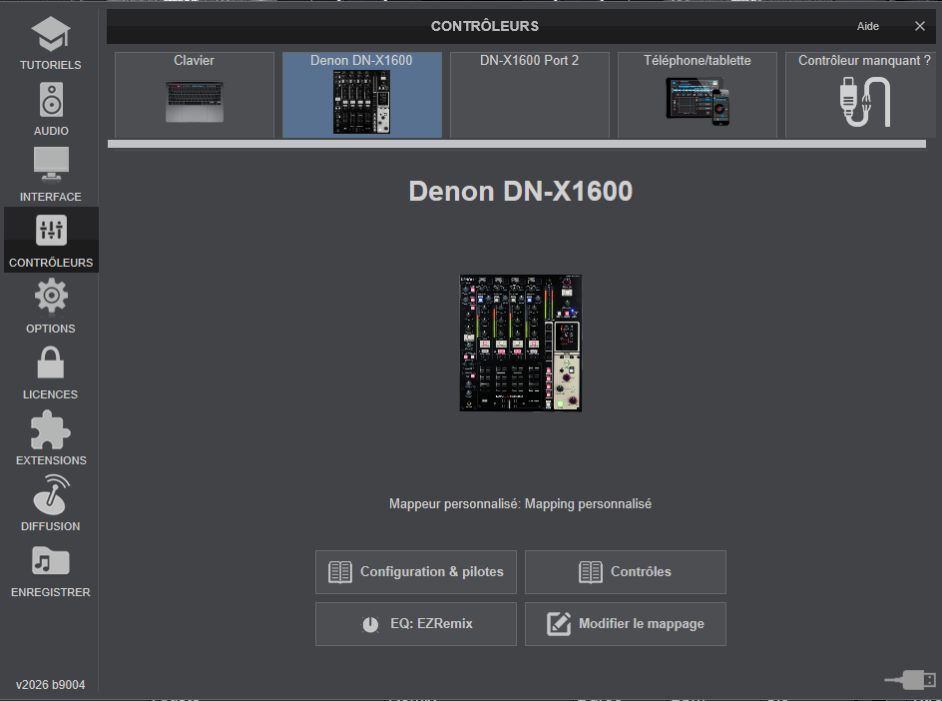Image resolution: width=942 pixels, height=701 pixels.
Task: Open the EQ: EZRemix selector
Action: tap(416, 624)
